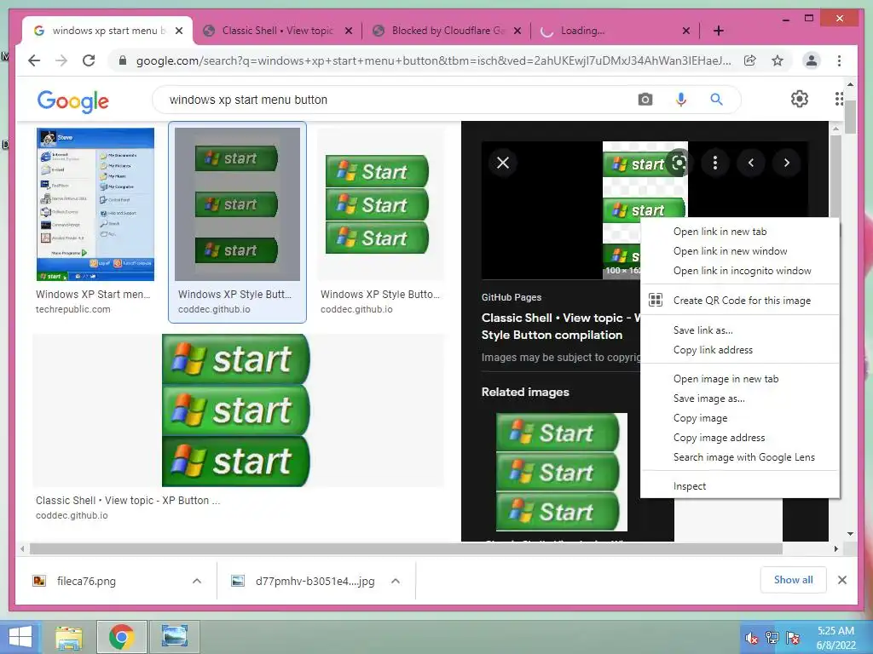Open the d77pmhv-b3051e4 jpg download

click(315, 581)
